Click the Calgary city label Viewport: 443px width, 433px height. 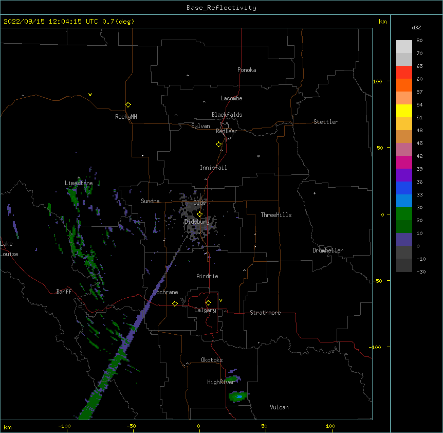click(x=205, y=310)
